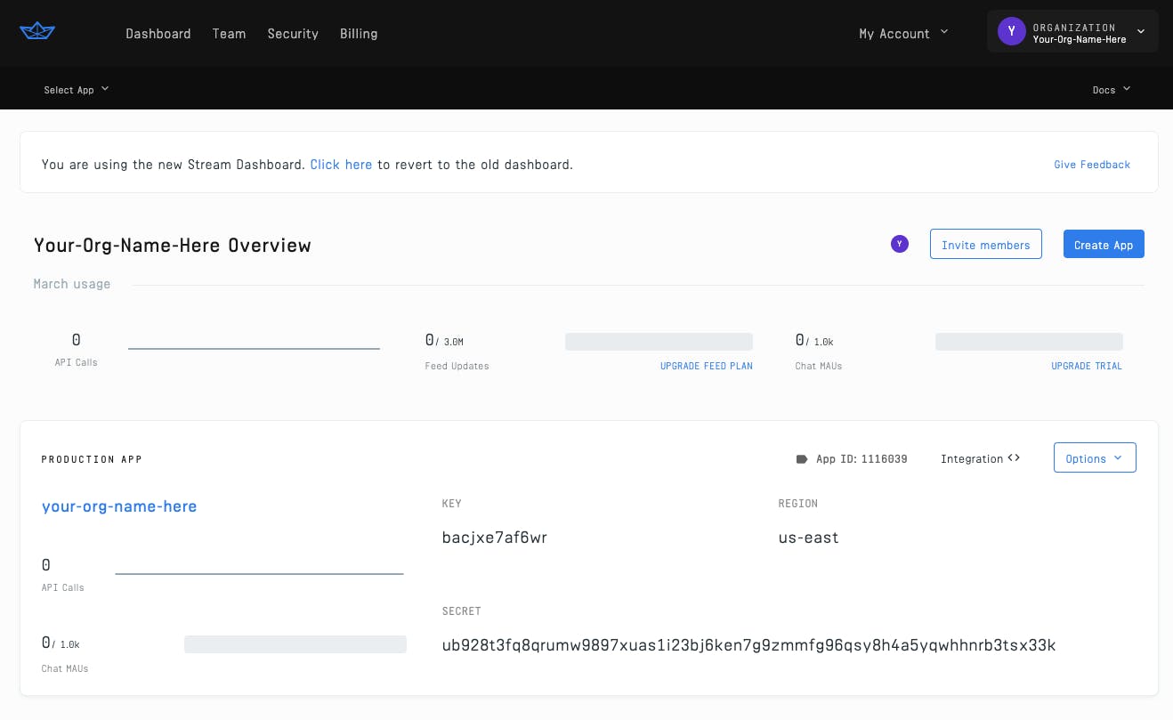Click the March usage label

(72, 284)
